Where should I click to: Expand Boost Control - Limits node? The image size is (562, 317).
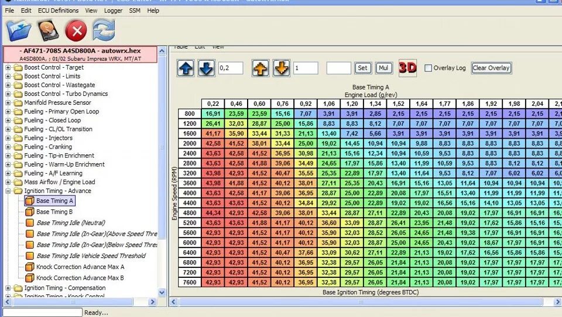(x=8, y=76)
